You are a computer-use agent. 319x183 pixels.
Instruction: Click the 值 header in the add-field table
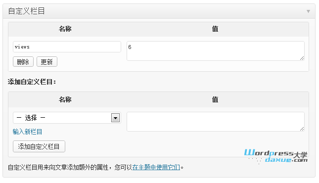pyautogui.click(x=215, y=99)
